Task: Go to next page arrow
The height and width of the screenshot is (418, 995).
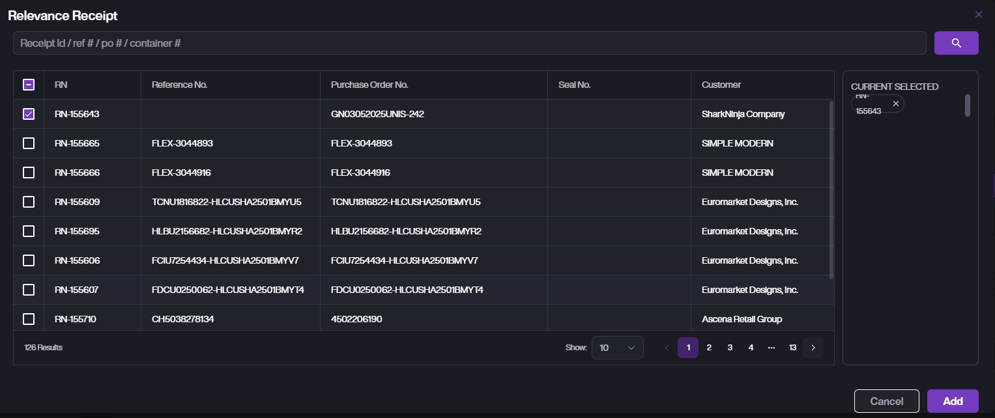Action: click(813, 348)
